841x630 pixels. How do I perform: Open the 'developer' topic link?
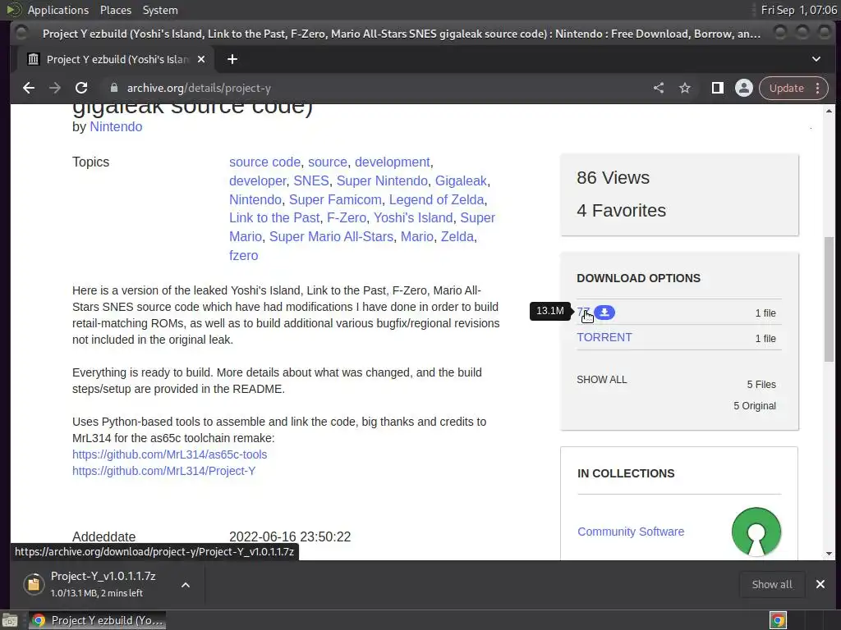pos(257,180)
